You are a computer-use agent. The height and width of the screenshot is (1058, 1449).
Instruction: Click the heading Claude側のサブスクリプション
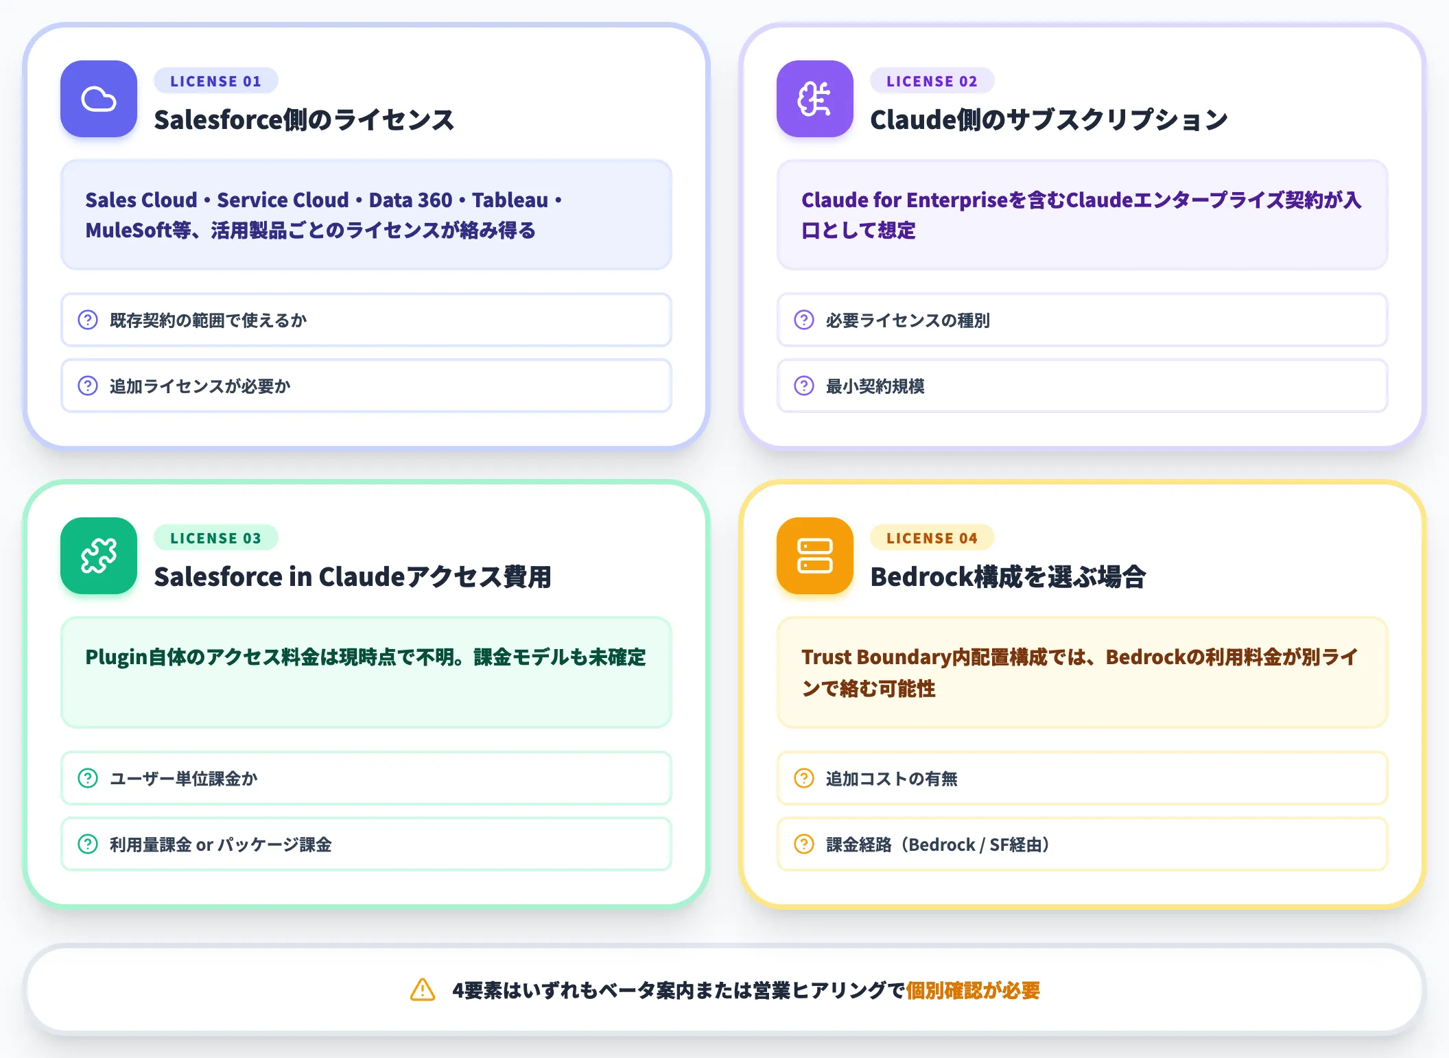click(1049, 120)
